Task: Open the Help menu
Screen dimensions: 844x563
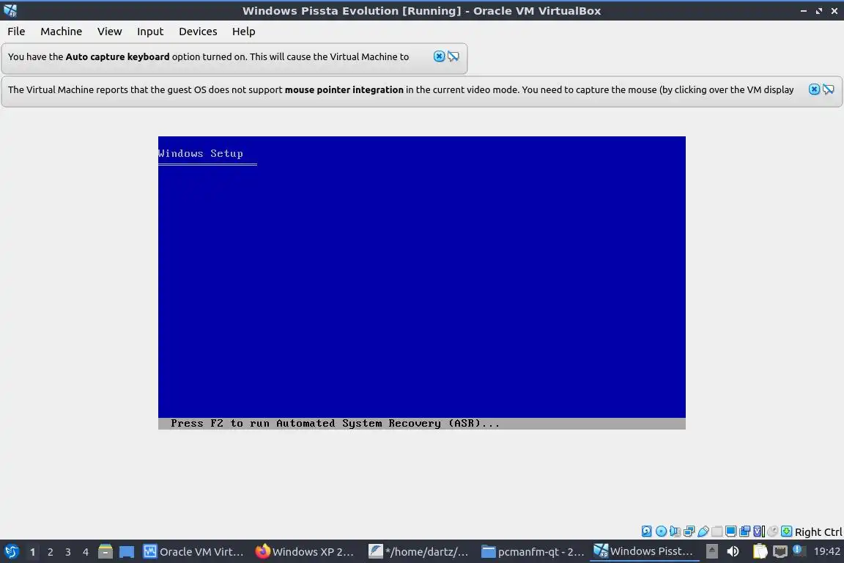Action: (244, 32)
